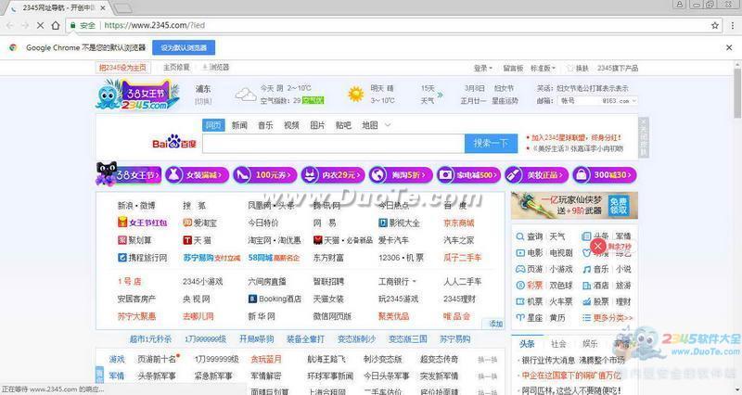Click the home button in Chrome toolbar
Viewport: 742px width, 395px height.
point(56,26)
